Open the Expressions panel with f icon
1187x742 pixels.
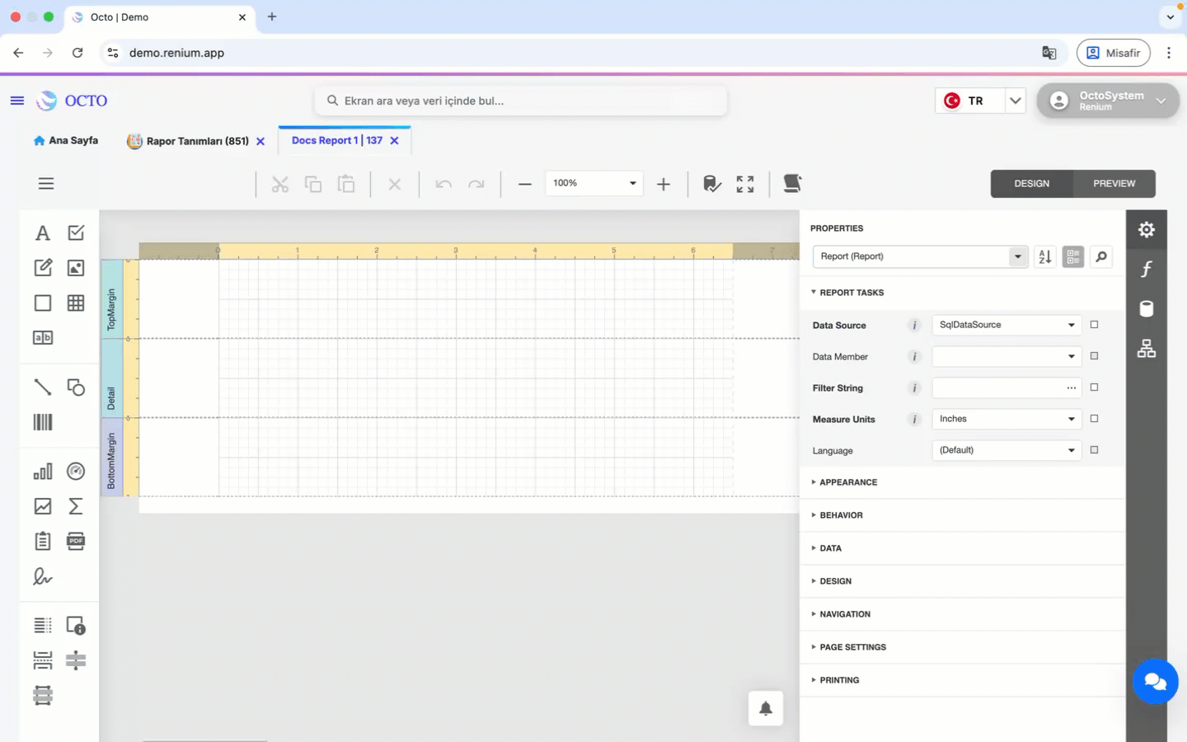[1146, 270]
